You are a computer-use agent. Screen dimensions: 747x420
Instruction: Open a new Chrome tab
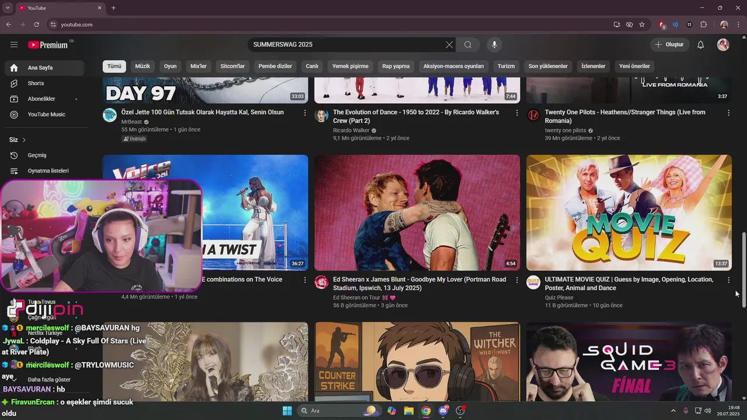pyautogui.click(x=113, y=8)
